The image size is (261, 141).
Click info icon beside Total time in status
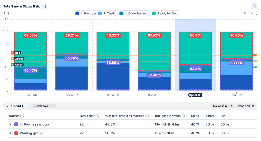pos(183,116)
